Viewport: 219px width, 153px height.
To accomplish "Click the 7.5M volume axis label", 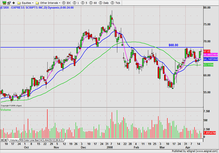I will pyautogui.click(x=207, y=111).
